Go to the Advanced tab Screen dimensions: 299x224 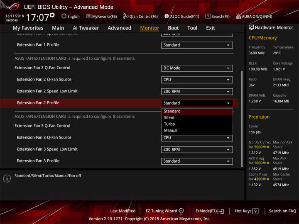(x=119, y=28)
